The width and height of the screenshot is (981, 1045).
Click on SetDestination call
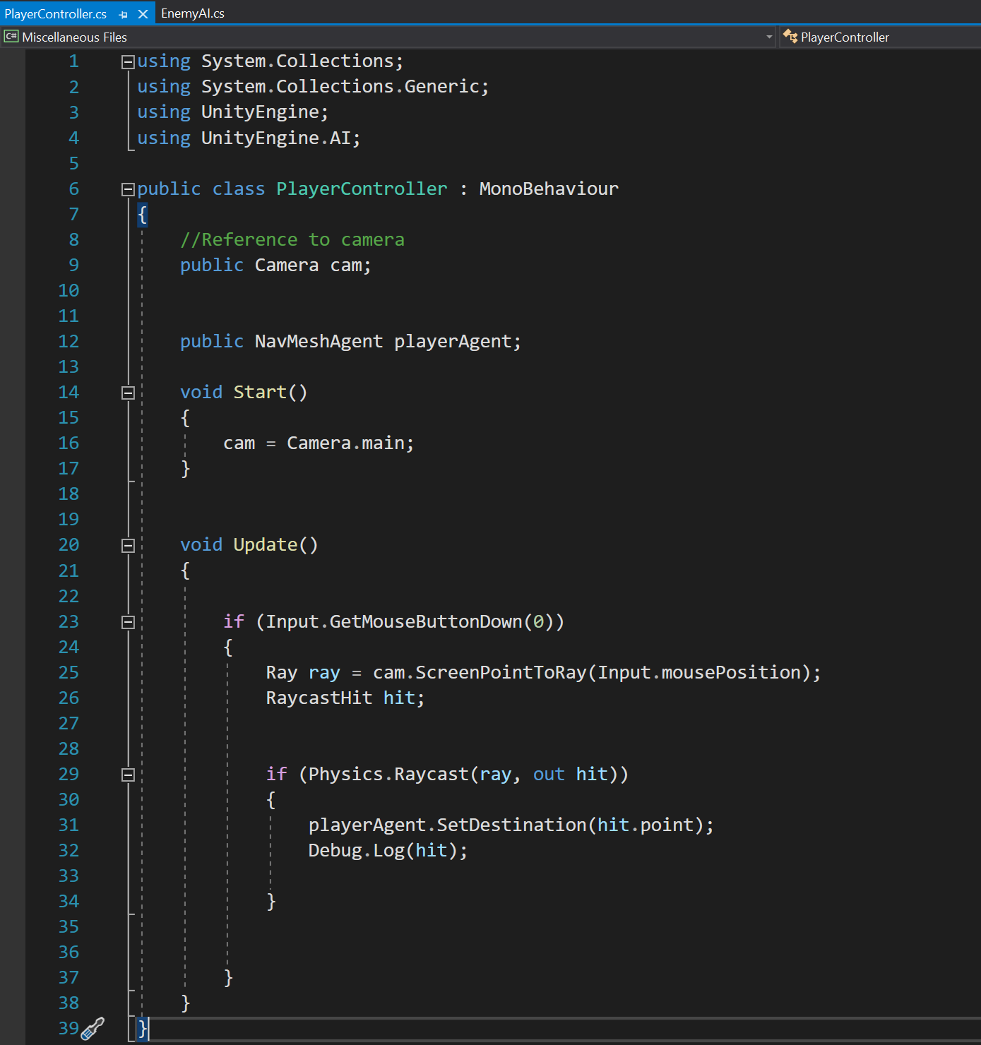pos(511,825)
